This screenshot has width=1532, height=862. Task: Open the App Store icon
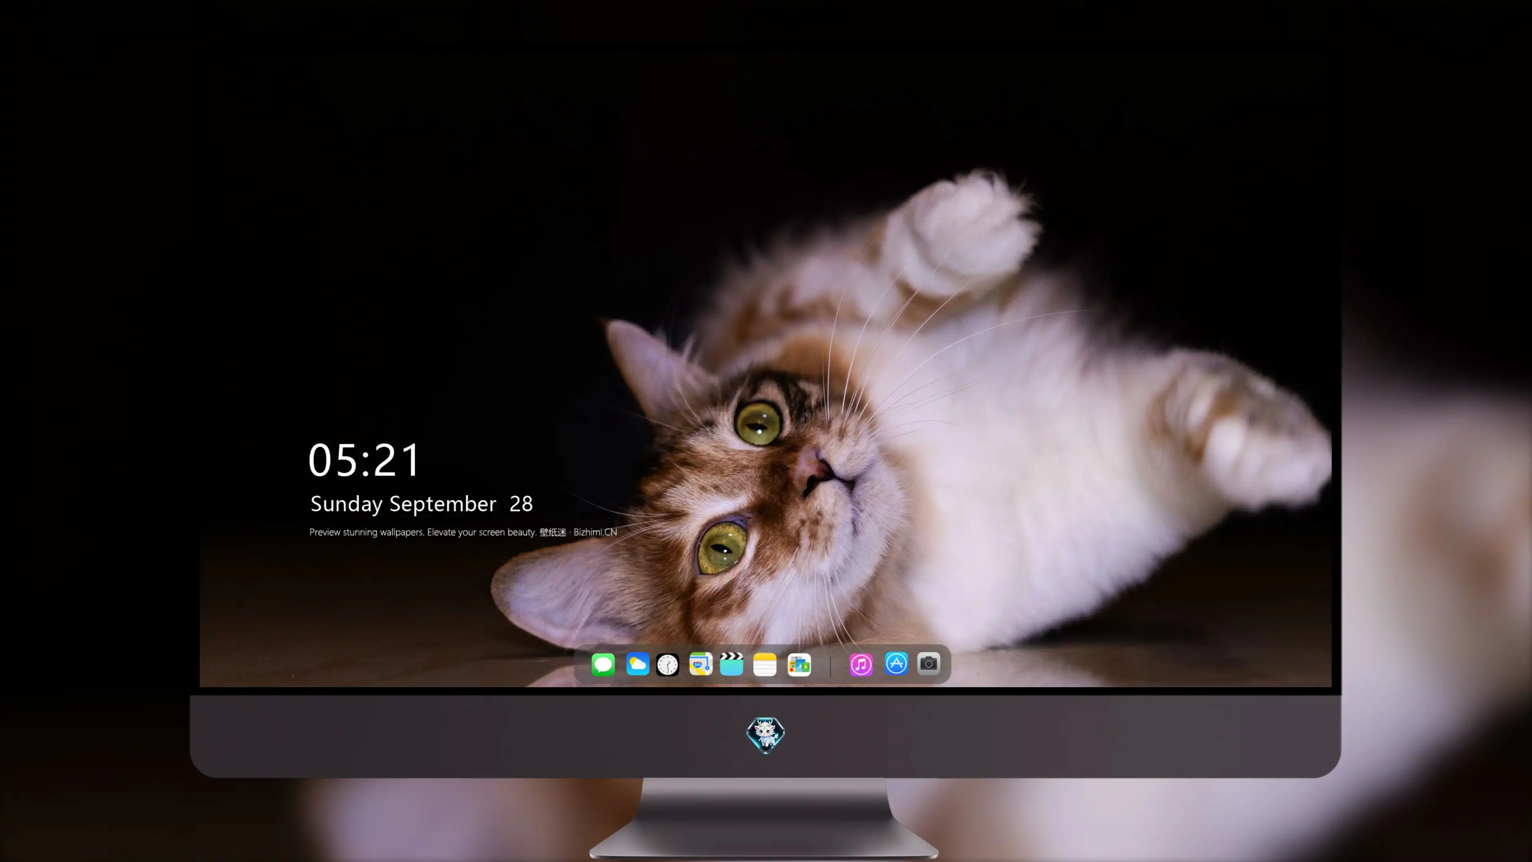[896, 663]
